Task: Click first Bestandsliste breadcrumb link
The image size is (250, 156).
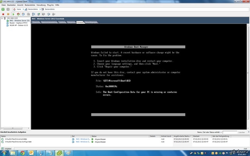Action: point(33,9)
